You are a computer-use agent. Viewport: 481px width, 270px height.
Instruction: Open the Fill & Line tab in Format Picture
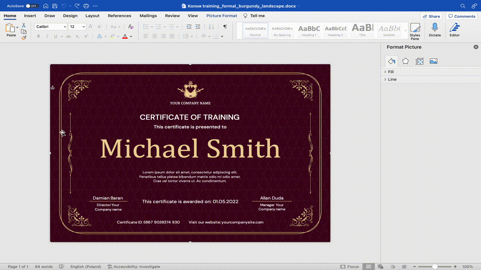pyautogui.click(x=392, y=61)
